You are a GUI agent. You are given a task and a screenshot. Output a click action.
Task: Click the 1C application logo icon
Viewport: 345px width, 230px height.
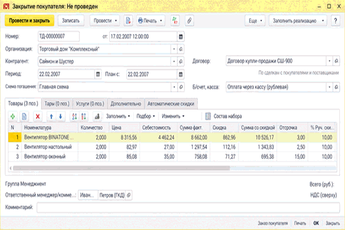(6, 6)
